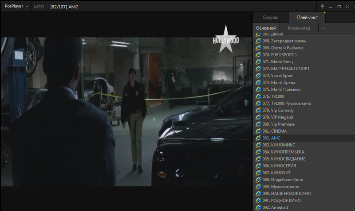Open the PotPlayer main menu dropdown
This screenshot has width=355, height=211.
[x=16, y=6]
